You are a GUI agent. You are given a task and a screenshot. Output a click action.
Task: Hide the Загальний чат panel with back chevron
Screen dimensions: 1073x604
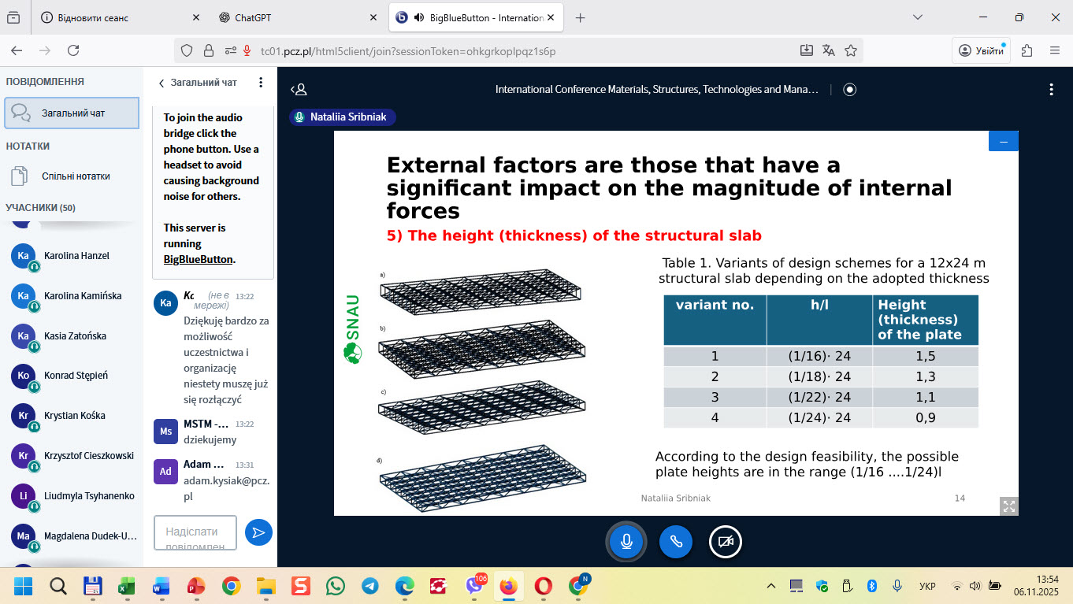pyautogui.click(x=162, y=83)
